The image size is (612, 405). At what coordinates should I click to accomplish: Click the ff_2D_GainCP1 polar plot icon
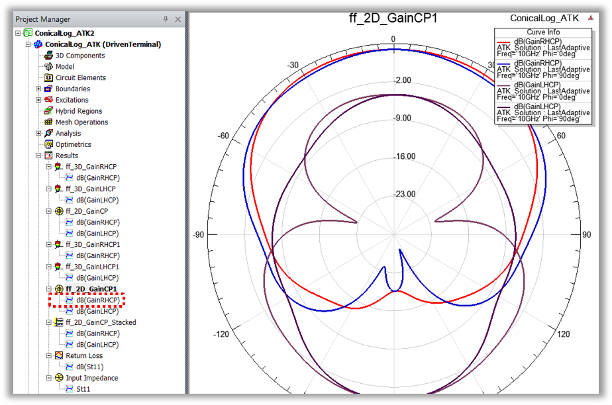pos(58,289)
